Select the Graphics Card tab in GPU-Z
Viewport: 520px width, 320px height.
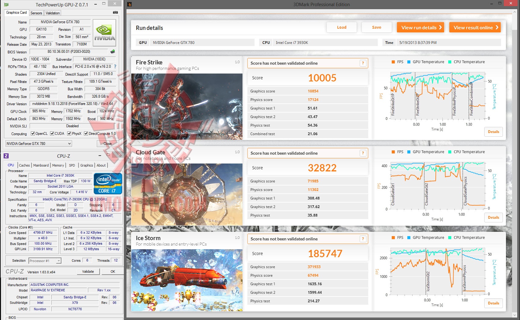coord(16,13)
